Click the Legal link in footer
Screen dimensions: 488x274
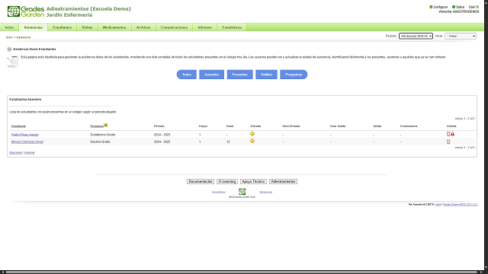click(x=438, y=205)
